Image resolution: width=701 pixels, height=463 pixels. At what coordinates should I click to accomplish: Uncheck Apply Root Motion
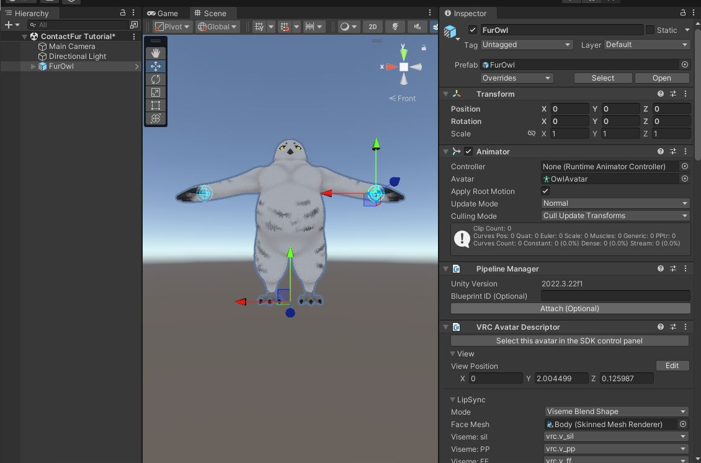(x=545, y=191)
